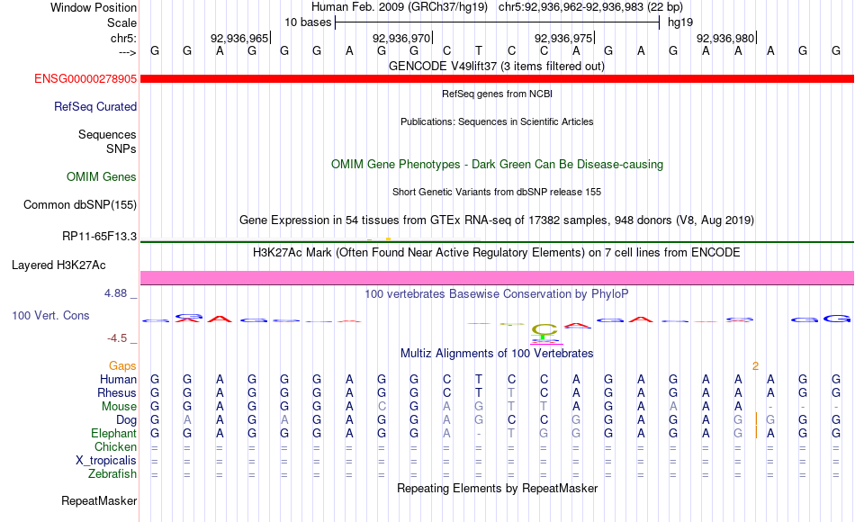Click the 92,936,975 position marker
855x522 pixels.
click(x=563, y=38)
